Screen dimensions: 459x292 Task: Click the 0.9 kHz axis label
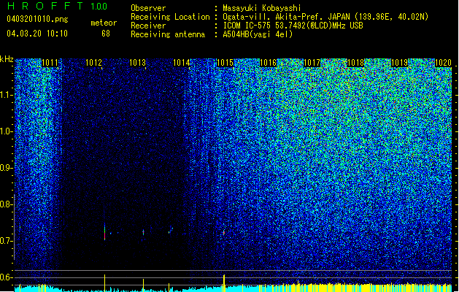6,168
